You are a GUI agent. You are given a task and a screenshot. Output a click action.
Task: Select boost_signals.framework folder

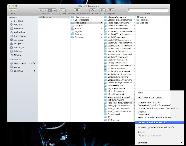[x=119, y=106]
